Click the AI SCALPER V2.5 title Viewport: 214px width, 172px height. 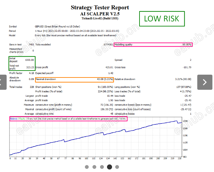[100, 14]
